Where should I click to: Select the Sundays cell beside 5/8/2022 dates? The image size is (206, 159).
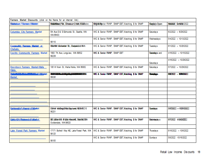coord(153,138)
